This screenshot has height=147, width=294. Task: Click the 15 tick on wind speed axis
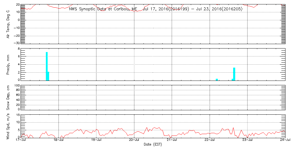coord(17,115)
